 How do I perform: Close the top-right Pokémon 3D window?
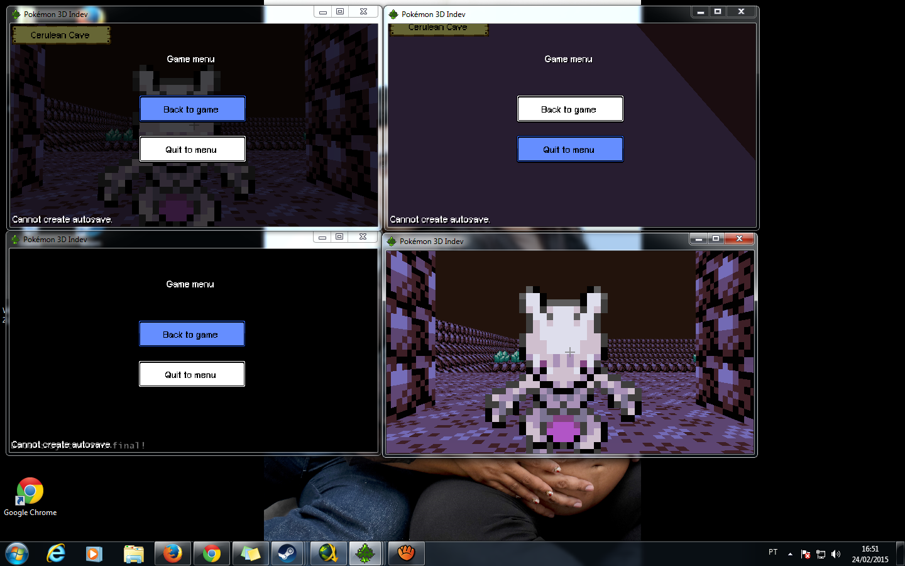tap(742, 12)
